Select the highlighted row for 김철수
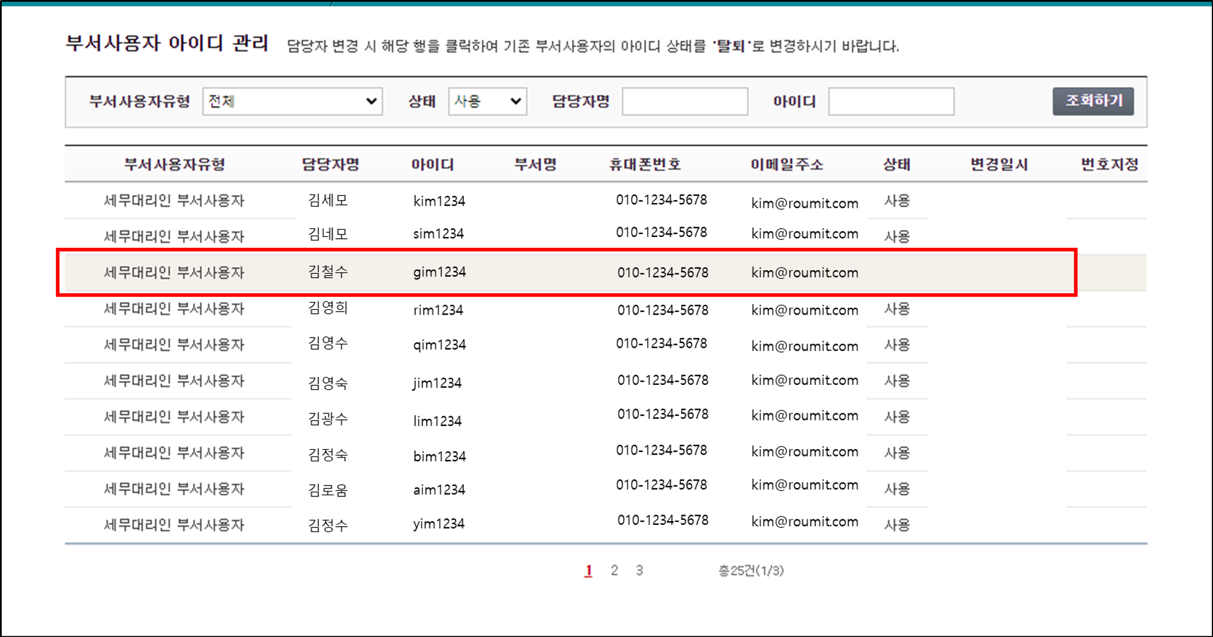This screenshot has height=637, width=1213. click(439, 272)
